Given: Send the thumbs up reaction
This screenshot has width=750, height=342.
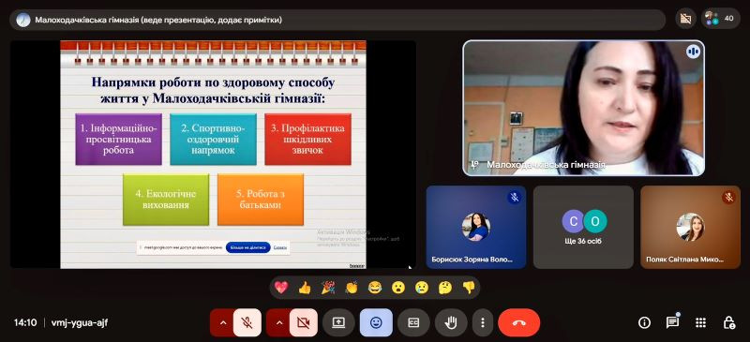Looking at the screenshot, I should pyautogui.click(x=305, y=288).
